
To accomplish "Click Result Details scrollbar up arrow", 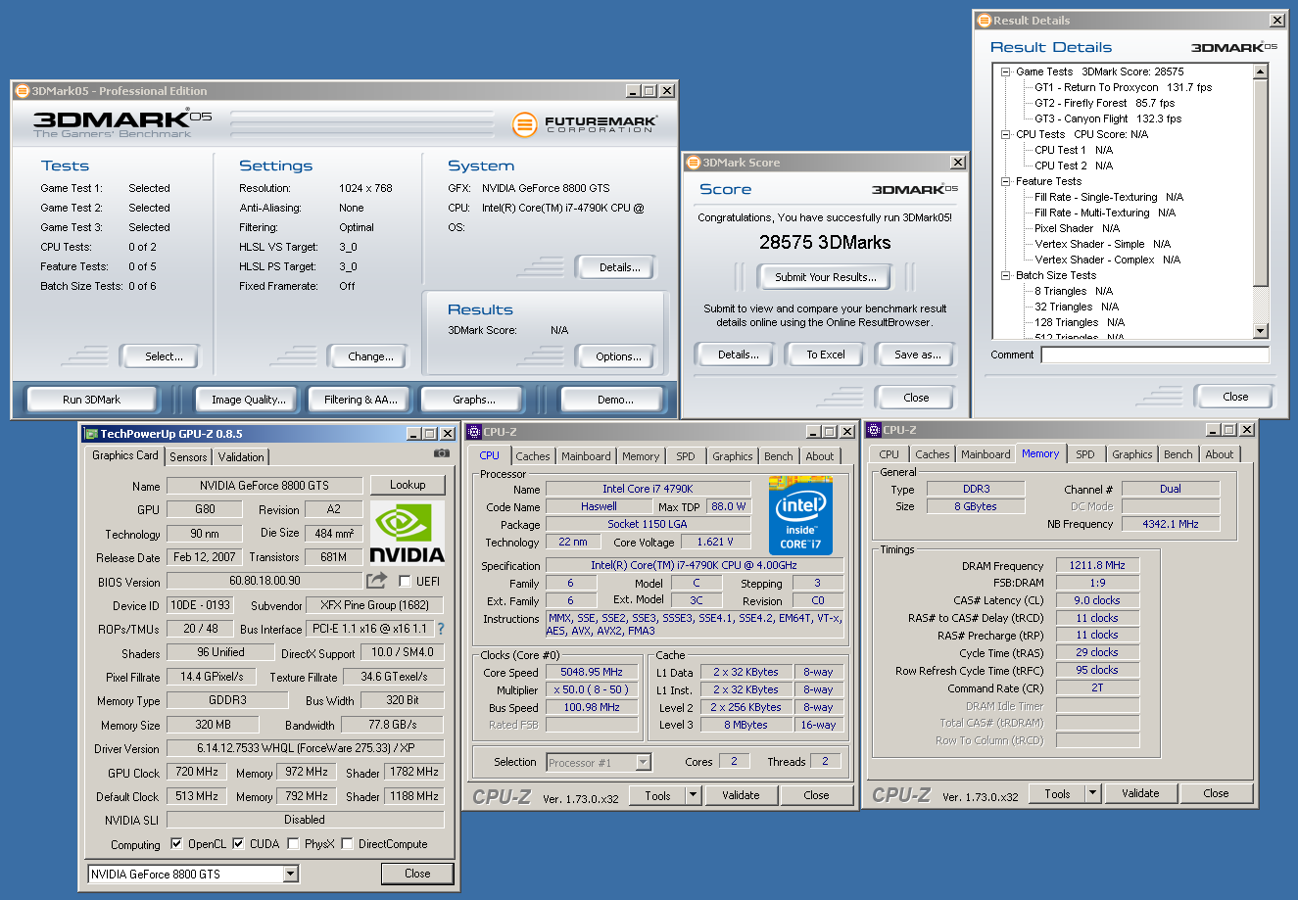I will (x=1261, y=71).
